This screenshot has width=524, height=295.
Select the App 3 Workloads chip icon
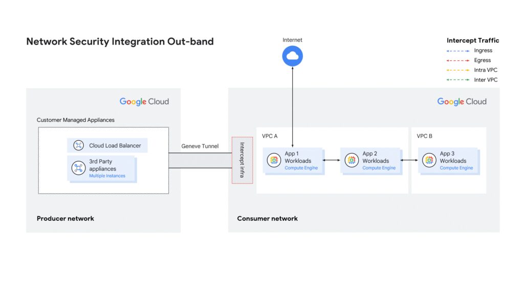(x=429, y=160)
